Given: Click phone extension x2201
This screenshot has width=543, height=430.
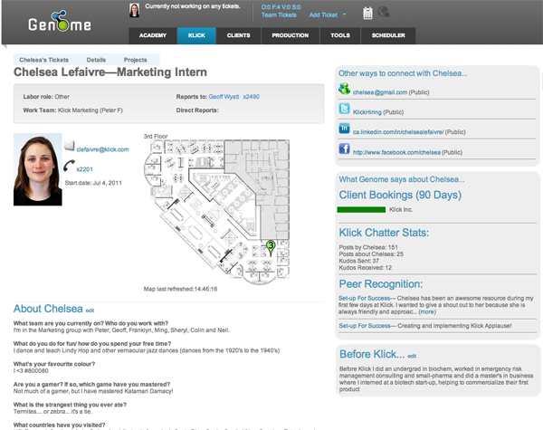Looking at the screenshot, I should [84, 169].
